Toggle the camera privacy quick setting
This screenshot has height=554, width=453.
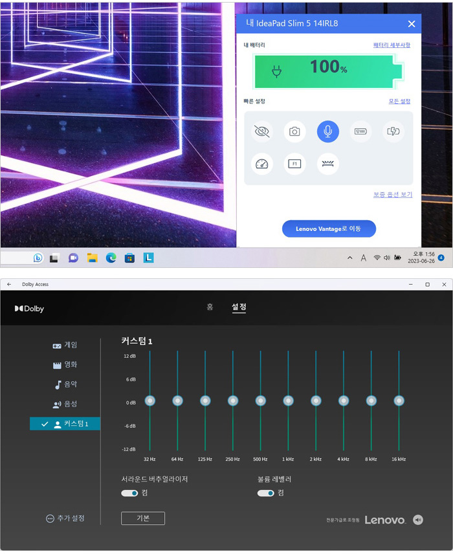tap(294, 131)
